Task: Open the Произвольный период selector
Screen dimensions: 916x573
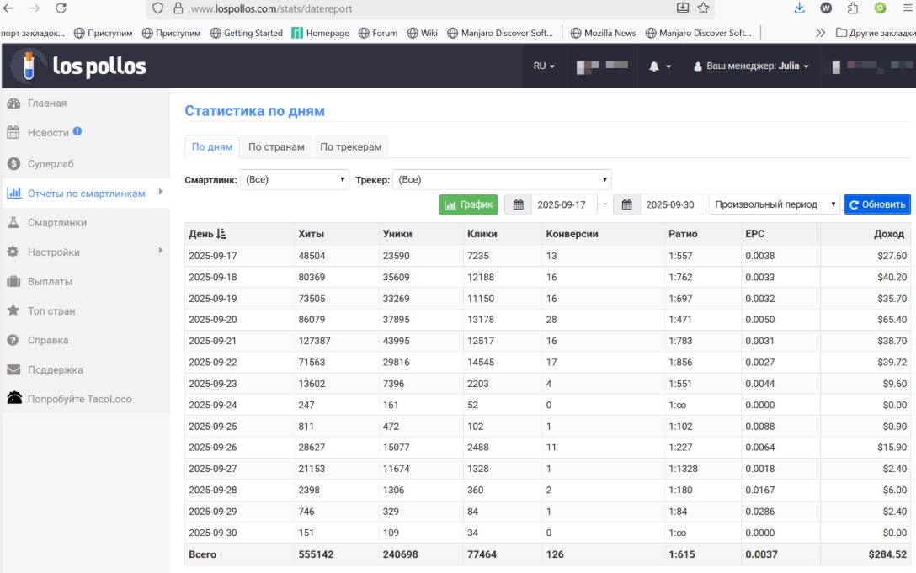Action: 774,204
